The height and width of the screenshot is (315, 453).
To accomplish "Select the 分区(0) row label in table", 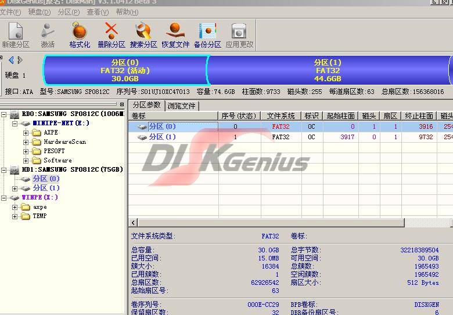I will click(x=162, y=126).
